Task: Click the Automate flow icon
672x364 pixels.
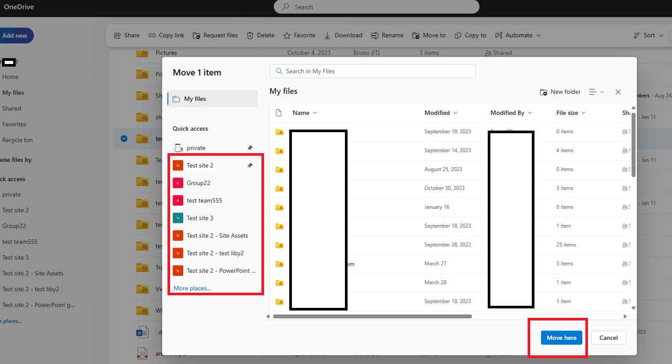Action: 499,35
